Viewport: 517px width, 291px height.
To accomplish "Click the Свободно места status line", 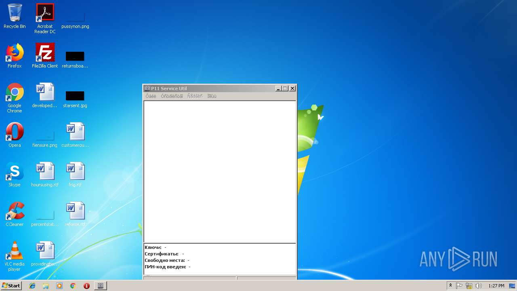I will [167, 260].
